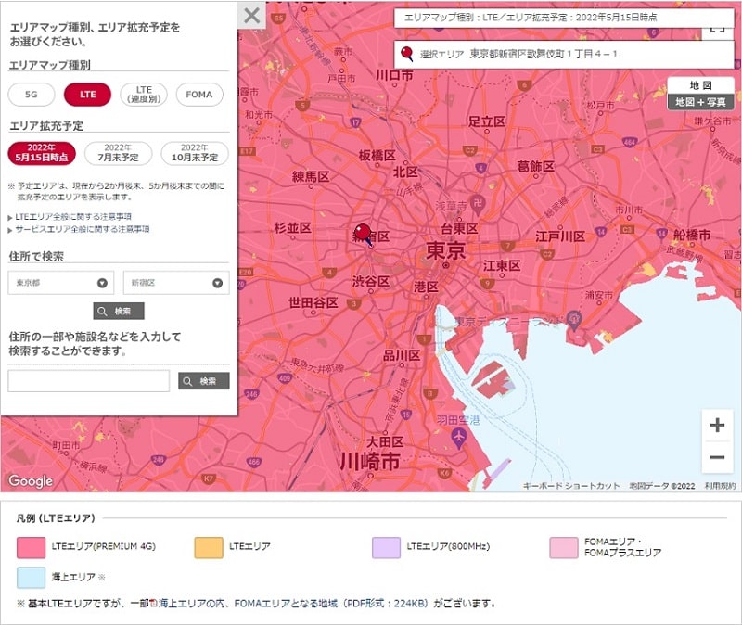The image size is (742, 625).
Task: Click the 選択エリア pin icon in address bar
Action: point(406,55)
